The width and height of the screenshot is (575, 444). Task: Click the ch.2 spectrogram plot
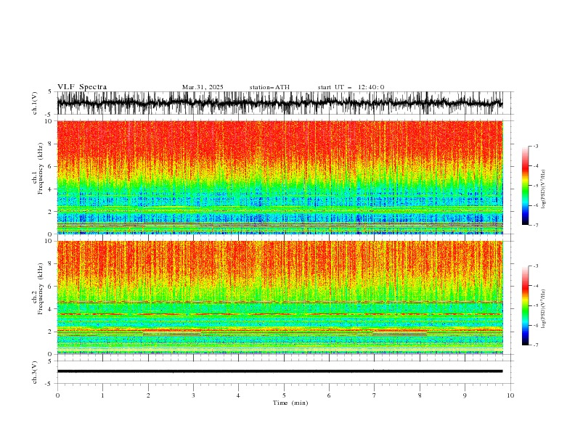(280, 297)
